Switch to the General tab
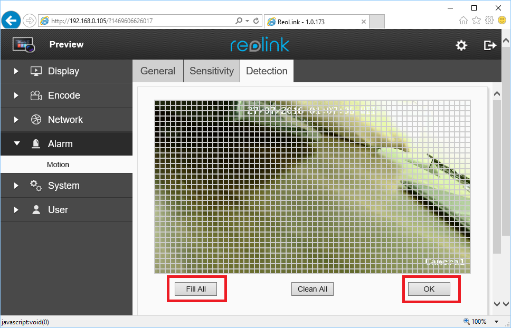Screen dimensions: 511x328 (157, 71)
